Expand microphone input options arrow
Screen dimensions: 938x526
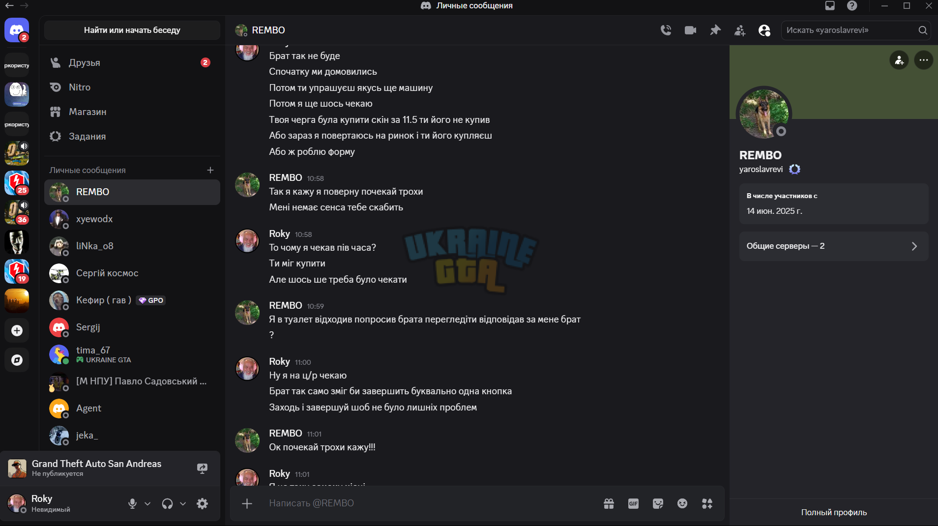147,503
